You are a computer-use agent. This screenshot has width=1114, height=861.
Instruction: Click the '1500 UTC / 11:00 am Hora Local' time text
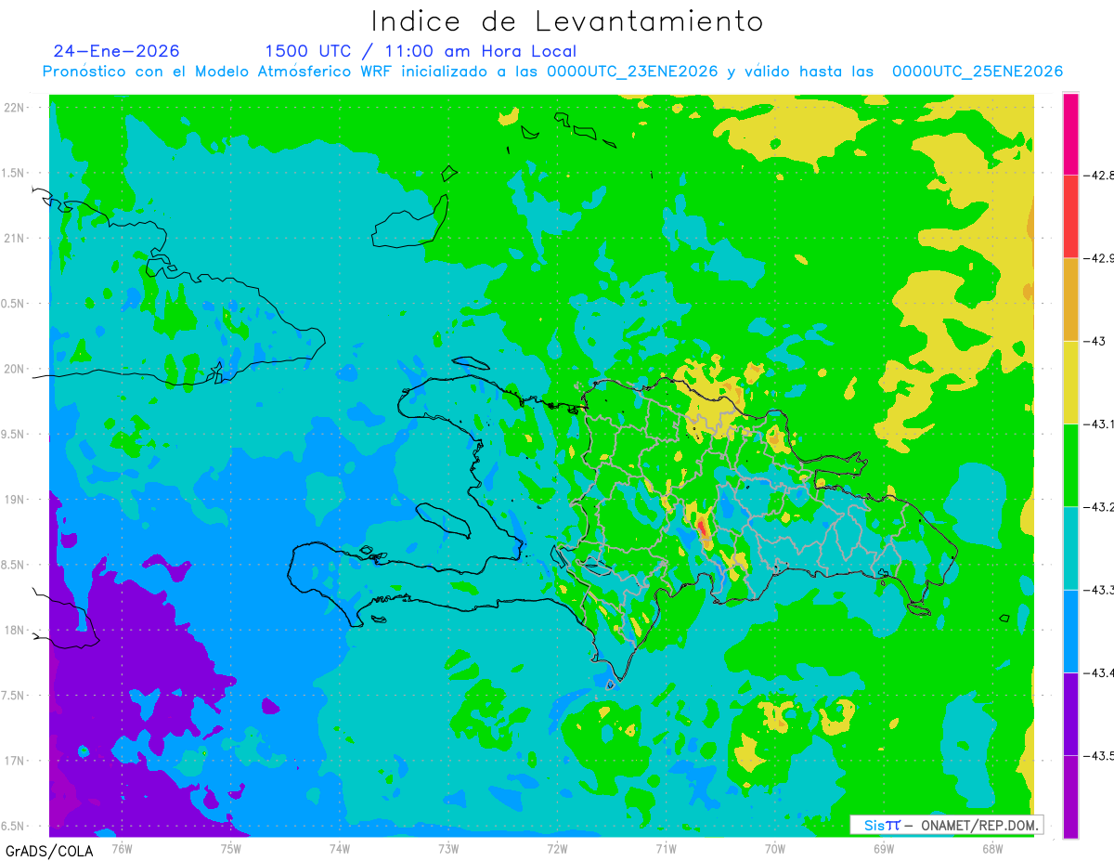tap(421, 51)
